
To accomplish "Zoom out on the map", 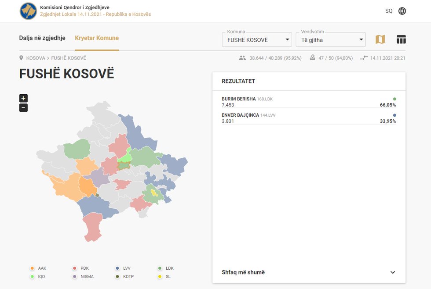I will (23, 107).
